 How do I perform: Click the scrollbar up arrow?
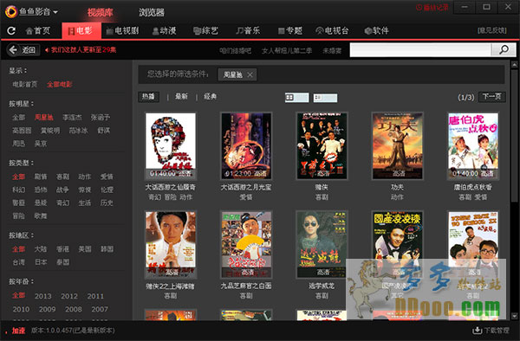point(514,64)
